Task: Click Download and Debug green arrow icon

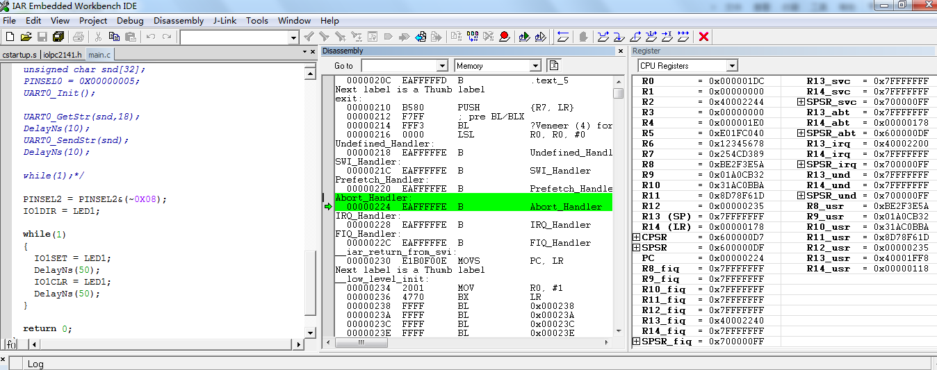Action: coord(523,37)
